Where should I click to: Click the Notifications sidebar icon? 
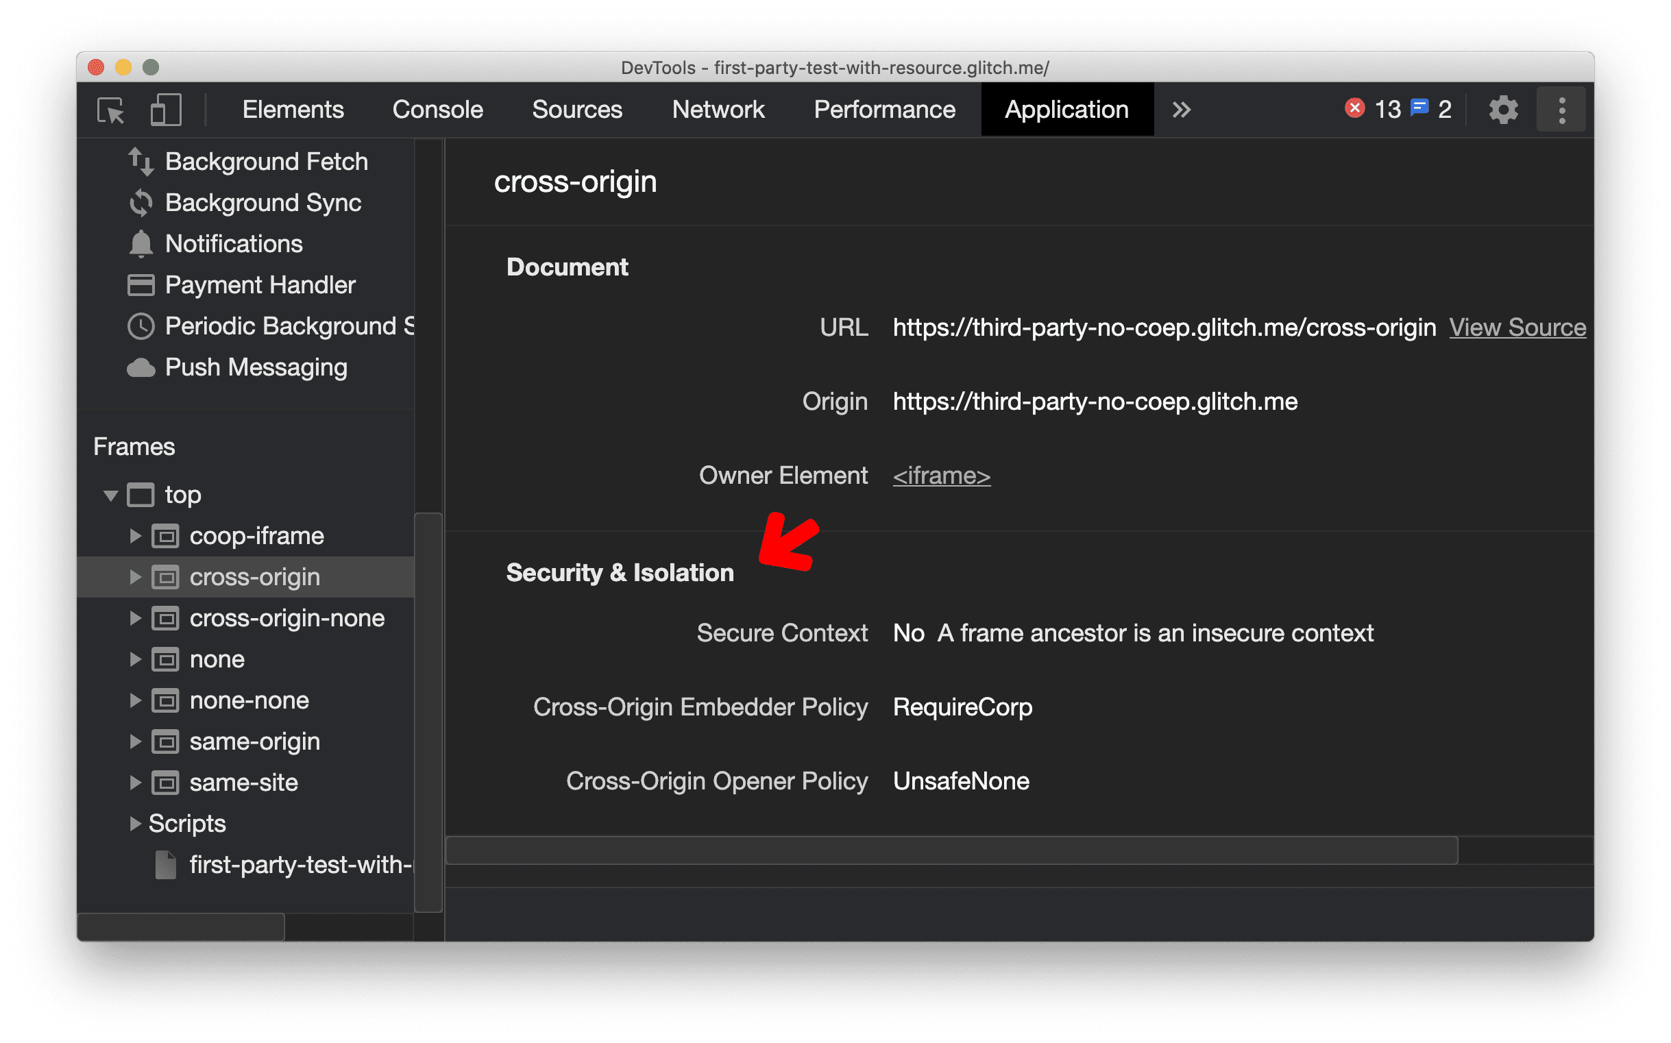(136, 244)
